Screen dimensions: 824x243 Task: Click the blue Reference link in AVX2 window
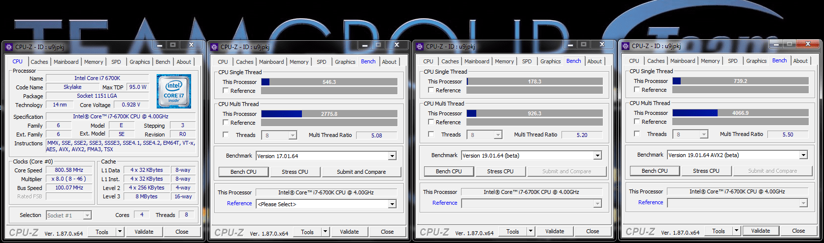(651, 202)
